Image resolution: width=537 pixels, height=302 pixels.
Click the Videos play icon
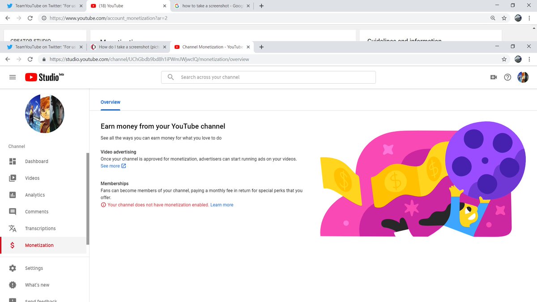pyautogui.click(x=13, y=178)
